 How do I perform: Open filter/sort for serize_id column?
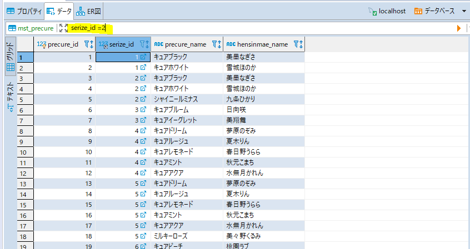[x=145, y=44]
